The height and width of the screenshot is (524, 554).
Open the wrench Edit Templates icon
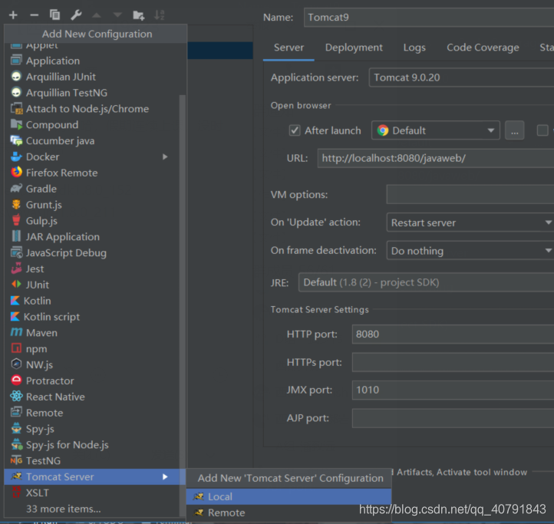point(76,15)
